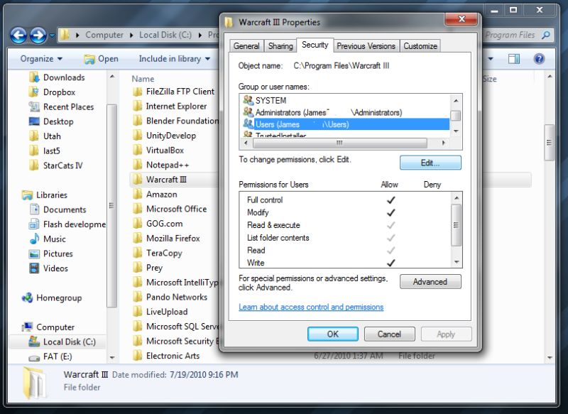Toggle the Allow checkbox for Write

390,261
